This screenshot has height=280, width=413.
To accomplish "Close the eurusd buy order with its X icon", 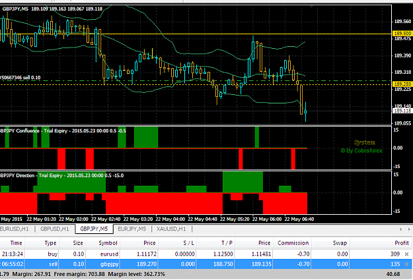I will pos(406,254).
